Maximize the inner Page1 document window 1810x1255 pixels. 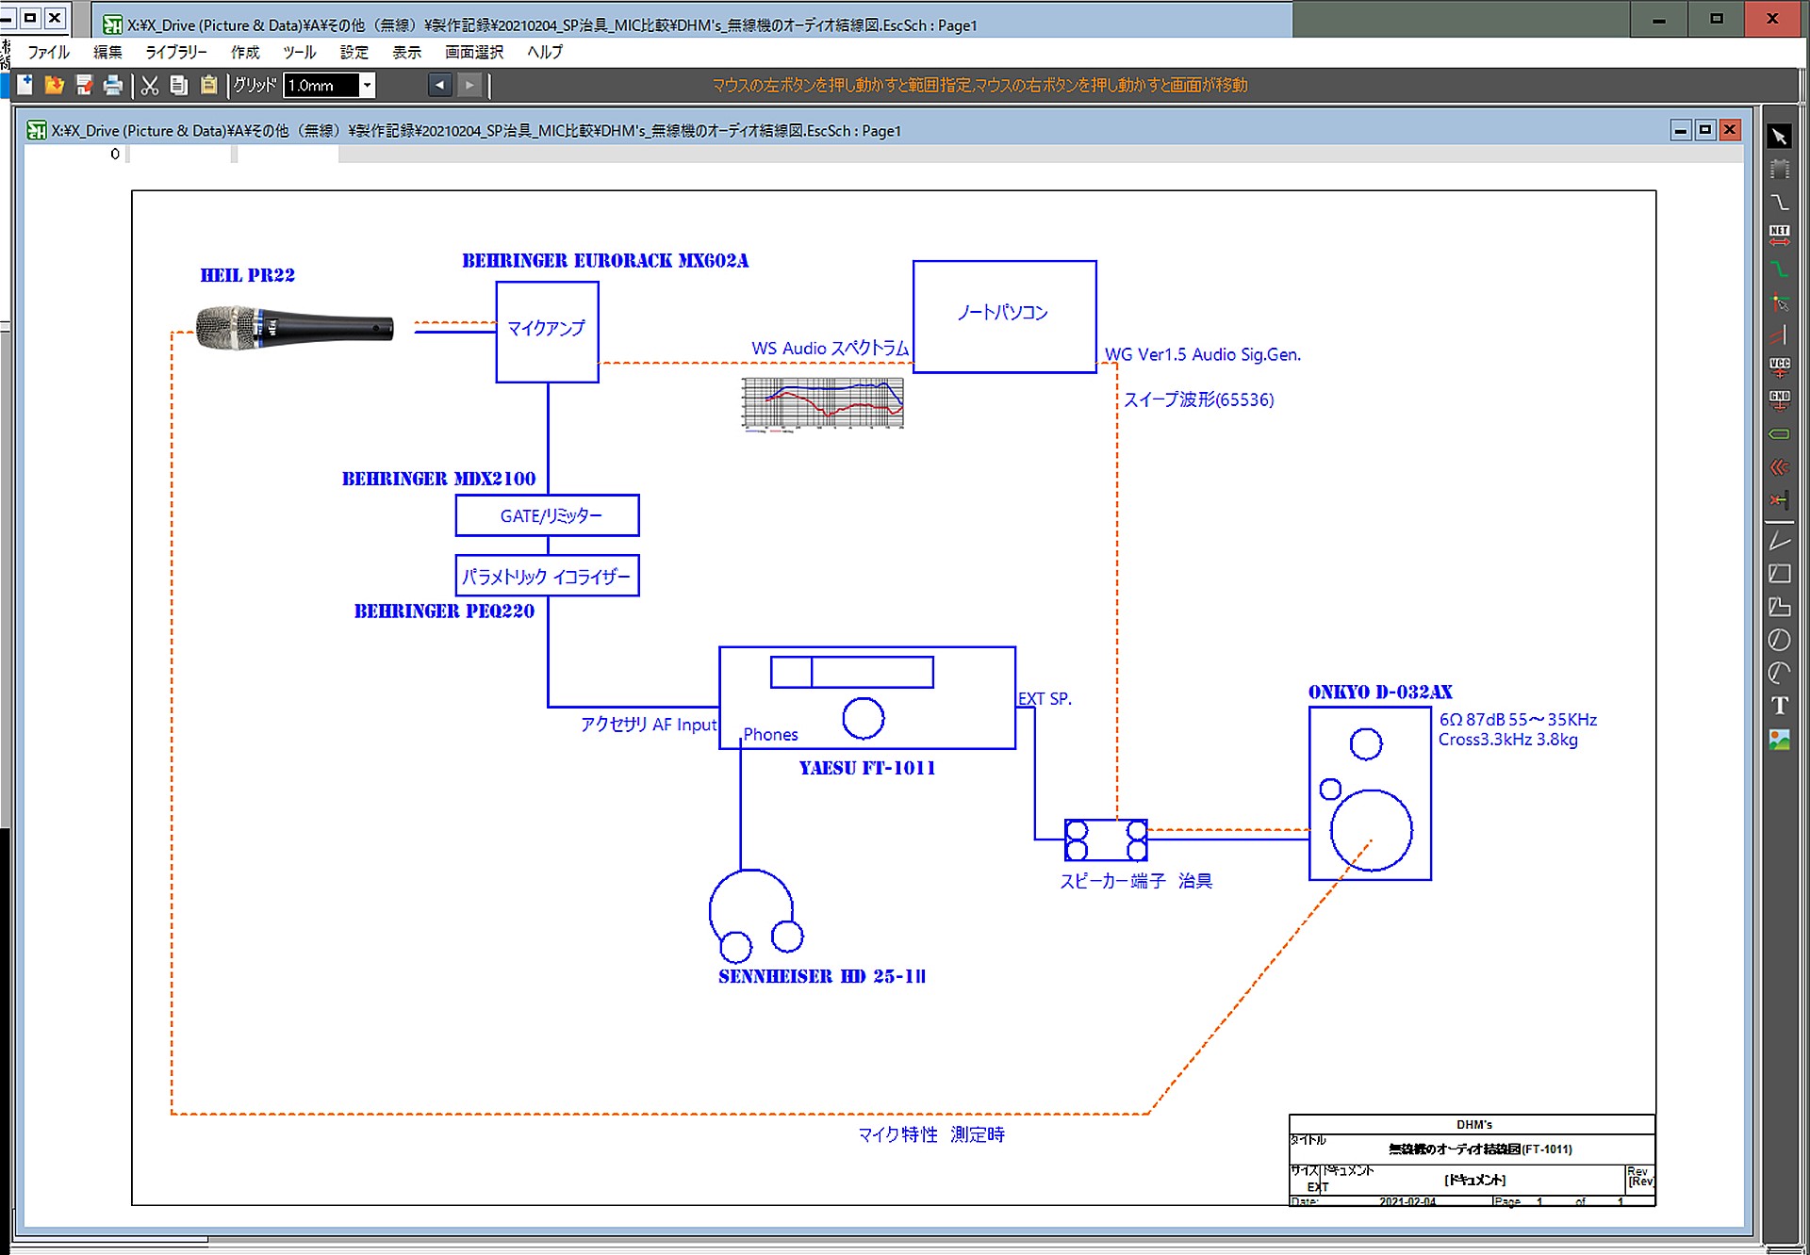1705,130
